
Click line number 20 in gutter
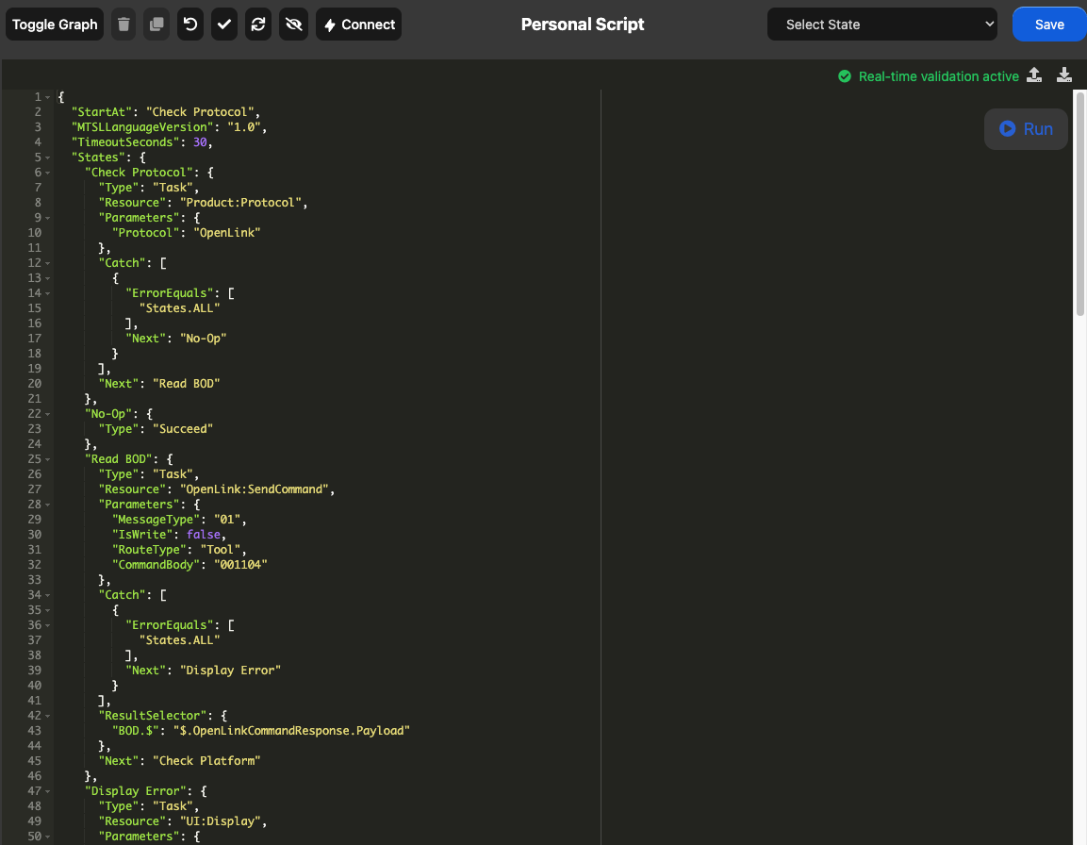click(35, 384)
